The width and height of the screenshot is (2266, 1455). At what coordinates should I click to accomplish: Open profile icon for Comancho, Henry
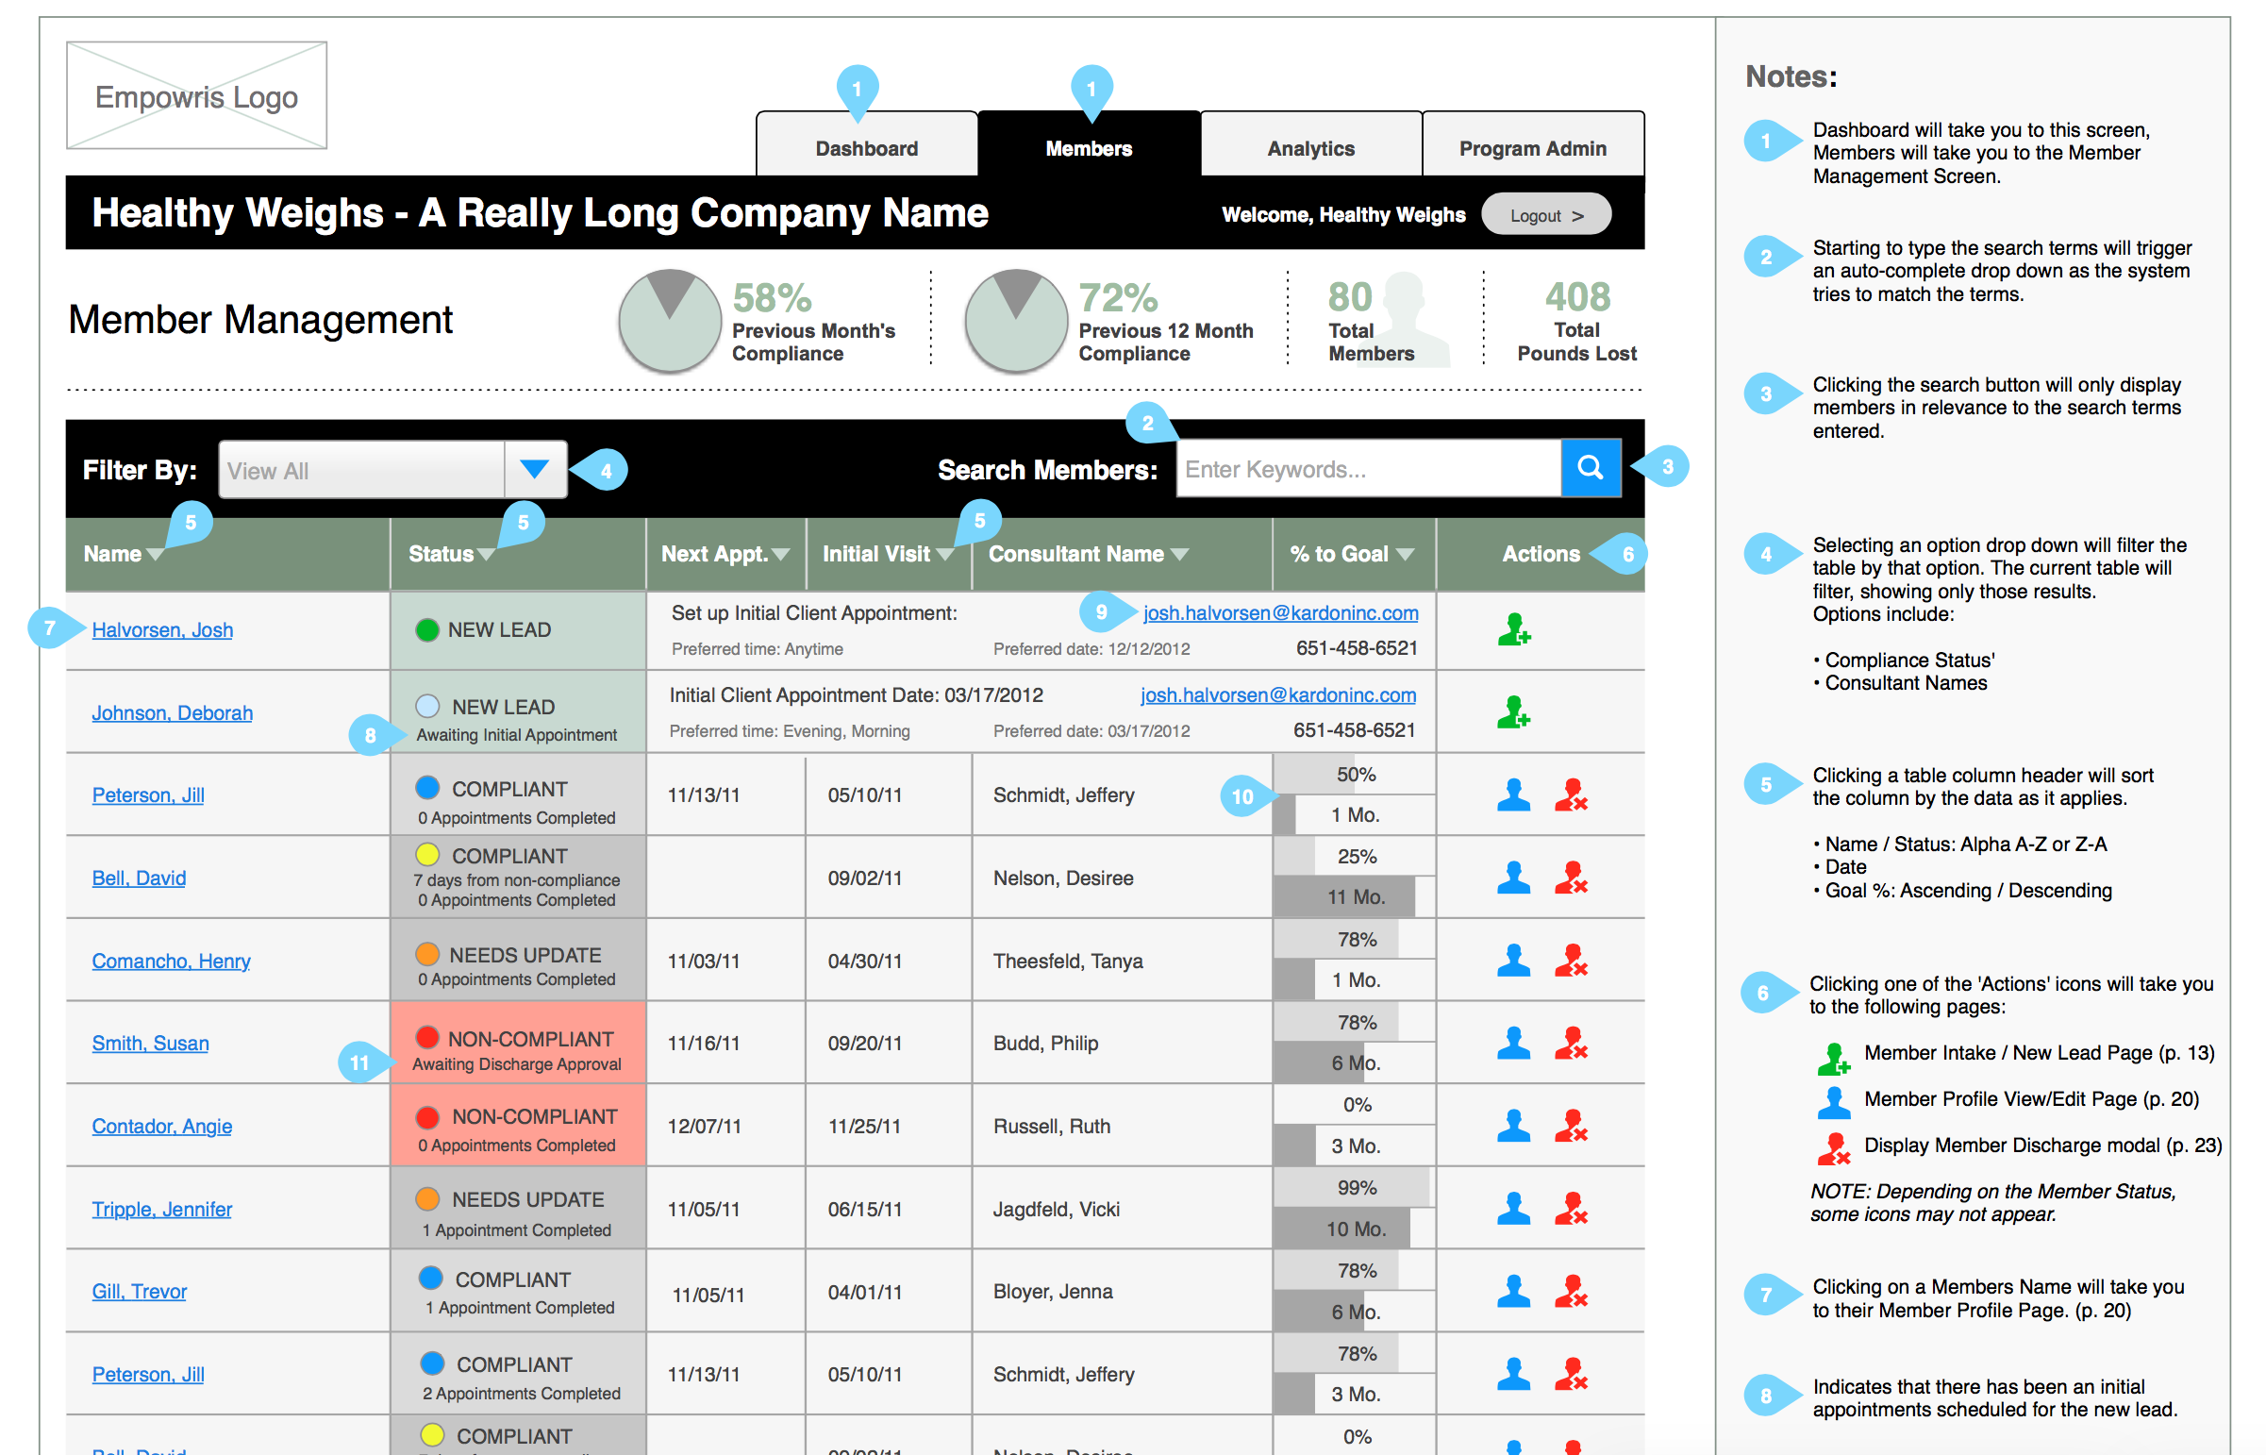pyautogui.click(x=1513, y=960)
